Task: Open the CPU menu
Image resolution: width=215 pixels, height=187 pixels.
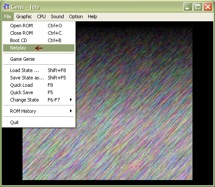Action: click(x=41, y=16)
